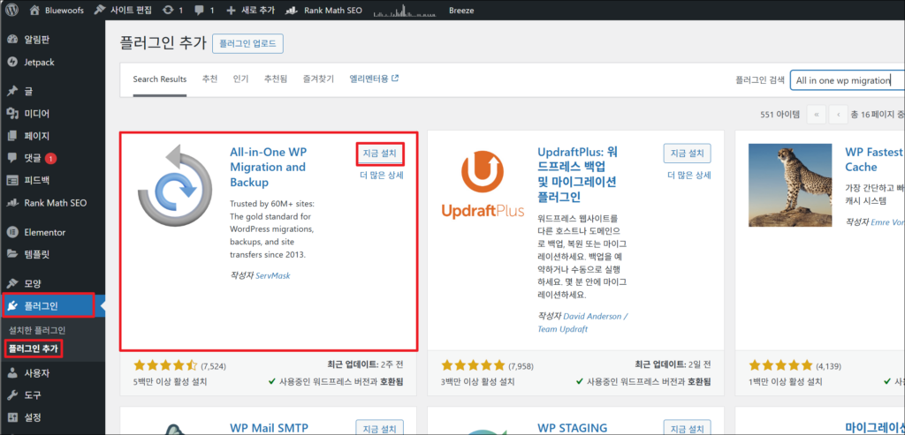Viewport: 905px width, 435px height.
Task: Click the 댓글 notification badge showing 1
Action: pyautogui.click(x=50, y=158)
